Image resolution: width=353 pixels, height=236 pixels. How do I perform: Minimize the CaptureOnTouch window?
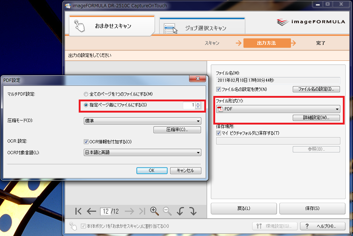click(318, 4)
